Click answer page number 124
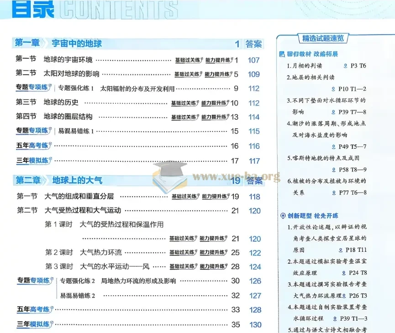The width and height of the screenshot is (395, 333). [x=255, y=267]
